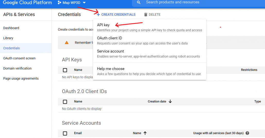Open Library in the sidebar
The image size is (265, 138).
pyautogui.click(x=8, y=38)
